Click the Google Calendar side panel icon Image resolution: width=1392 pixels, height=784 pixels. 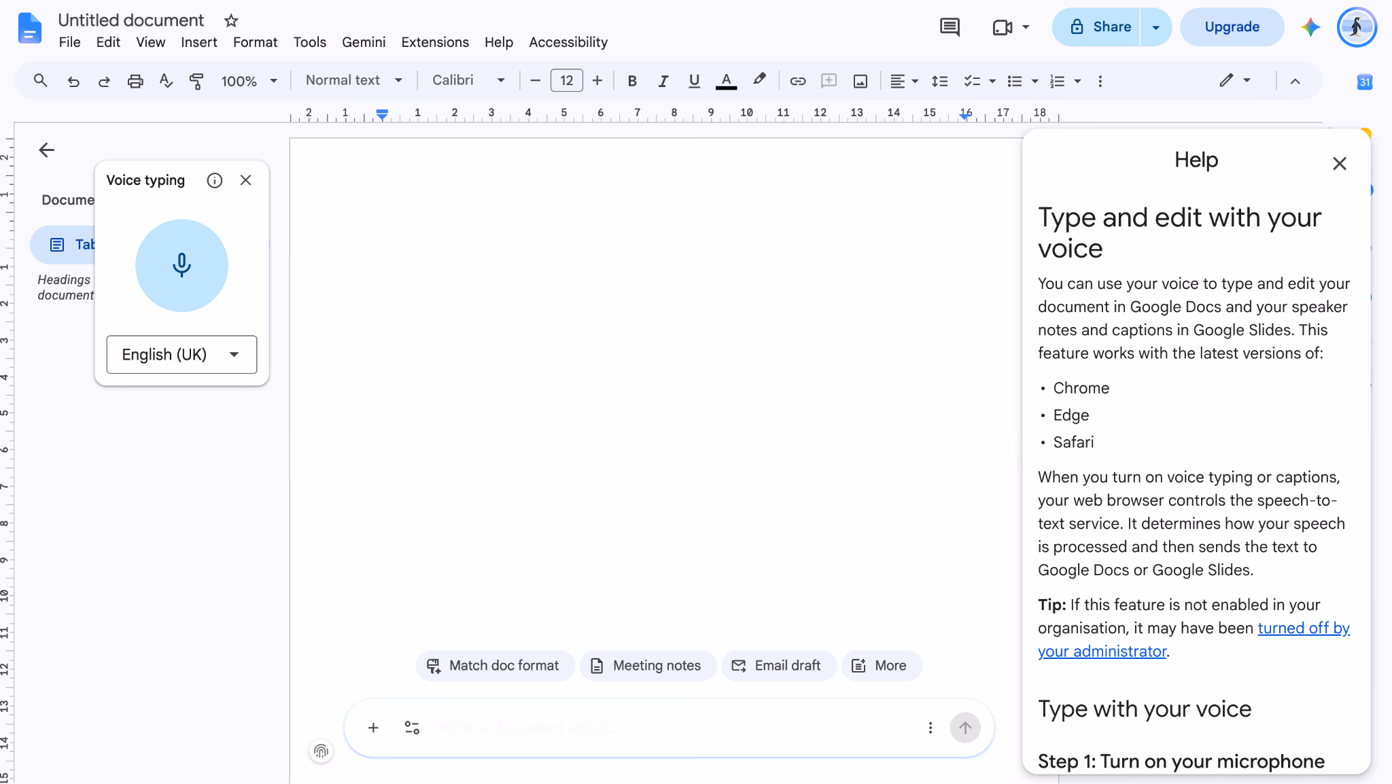(x=1365, y=82)
